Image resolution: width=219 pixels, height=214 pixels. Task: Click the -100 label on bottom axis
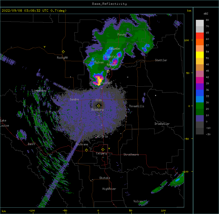tap(32, 210)
